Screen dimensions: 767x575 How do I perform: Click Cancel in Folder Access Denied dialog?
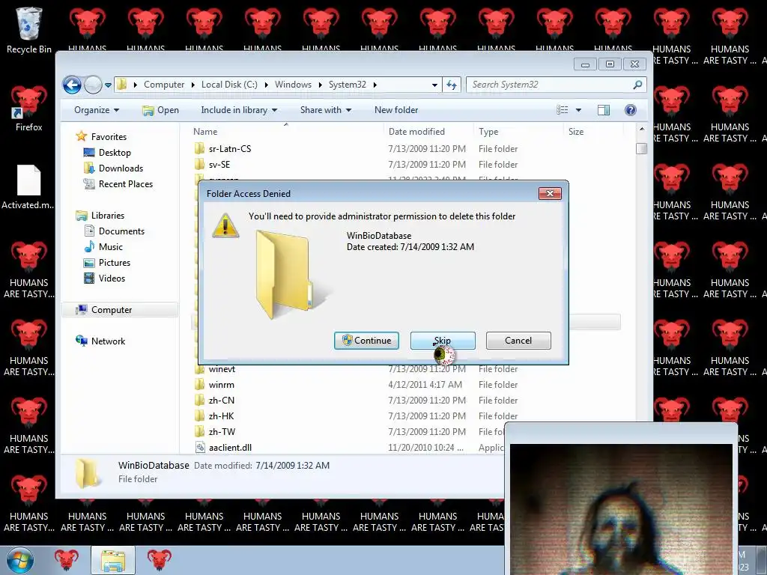[518, 341]
